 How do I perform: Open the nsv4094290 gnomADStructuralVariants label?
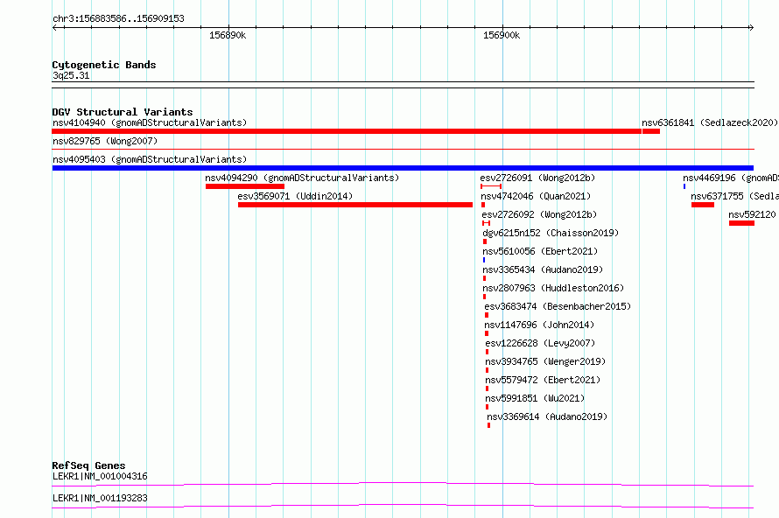tap(302, 178)
